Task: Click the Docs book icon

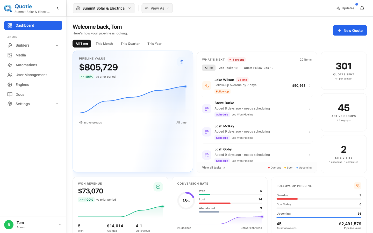Action: 10,94
